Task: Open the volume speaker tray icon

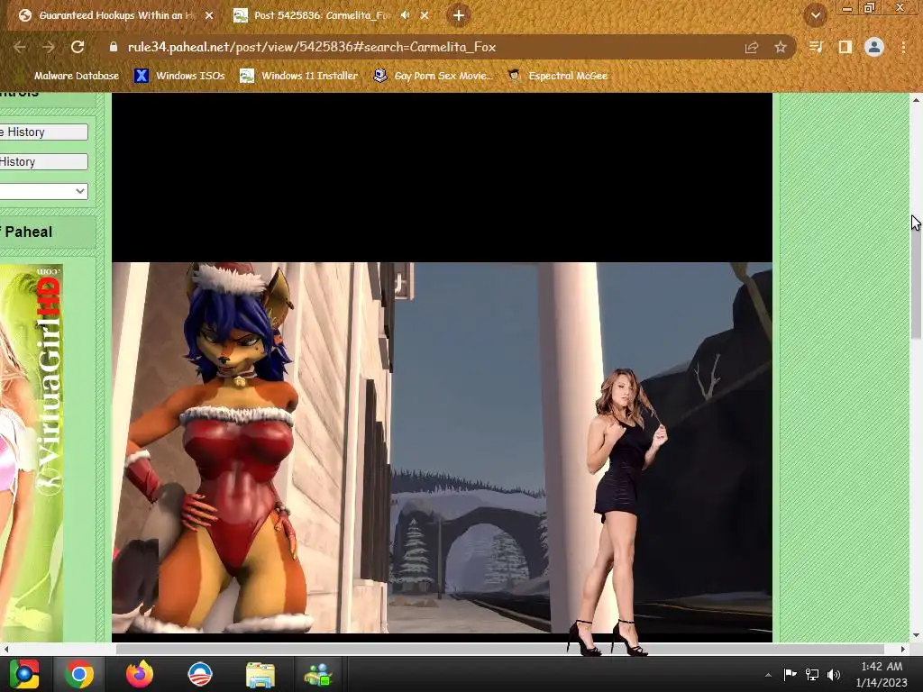Action: [834, 675]
